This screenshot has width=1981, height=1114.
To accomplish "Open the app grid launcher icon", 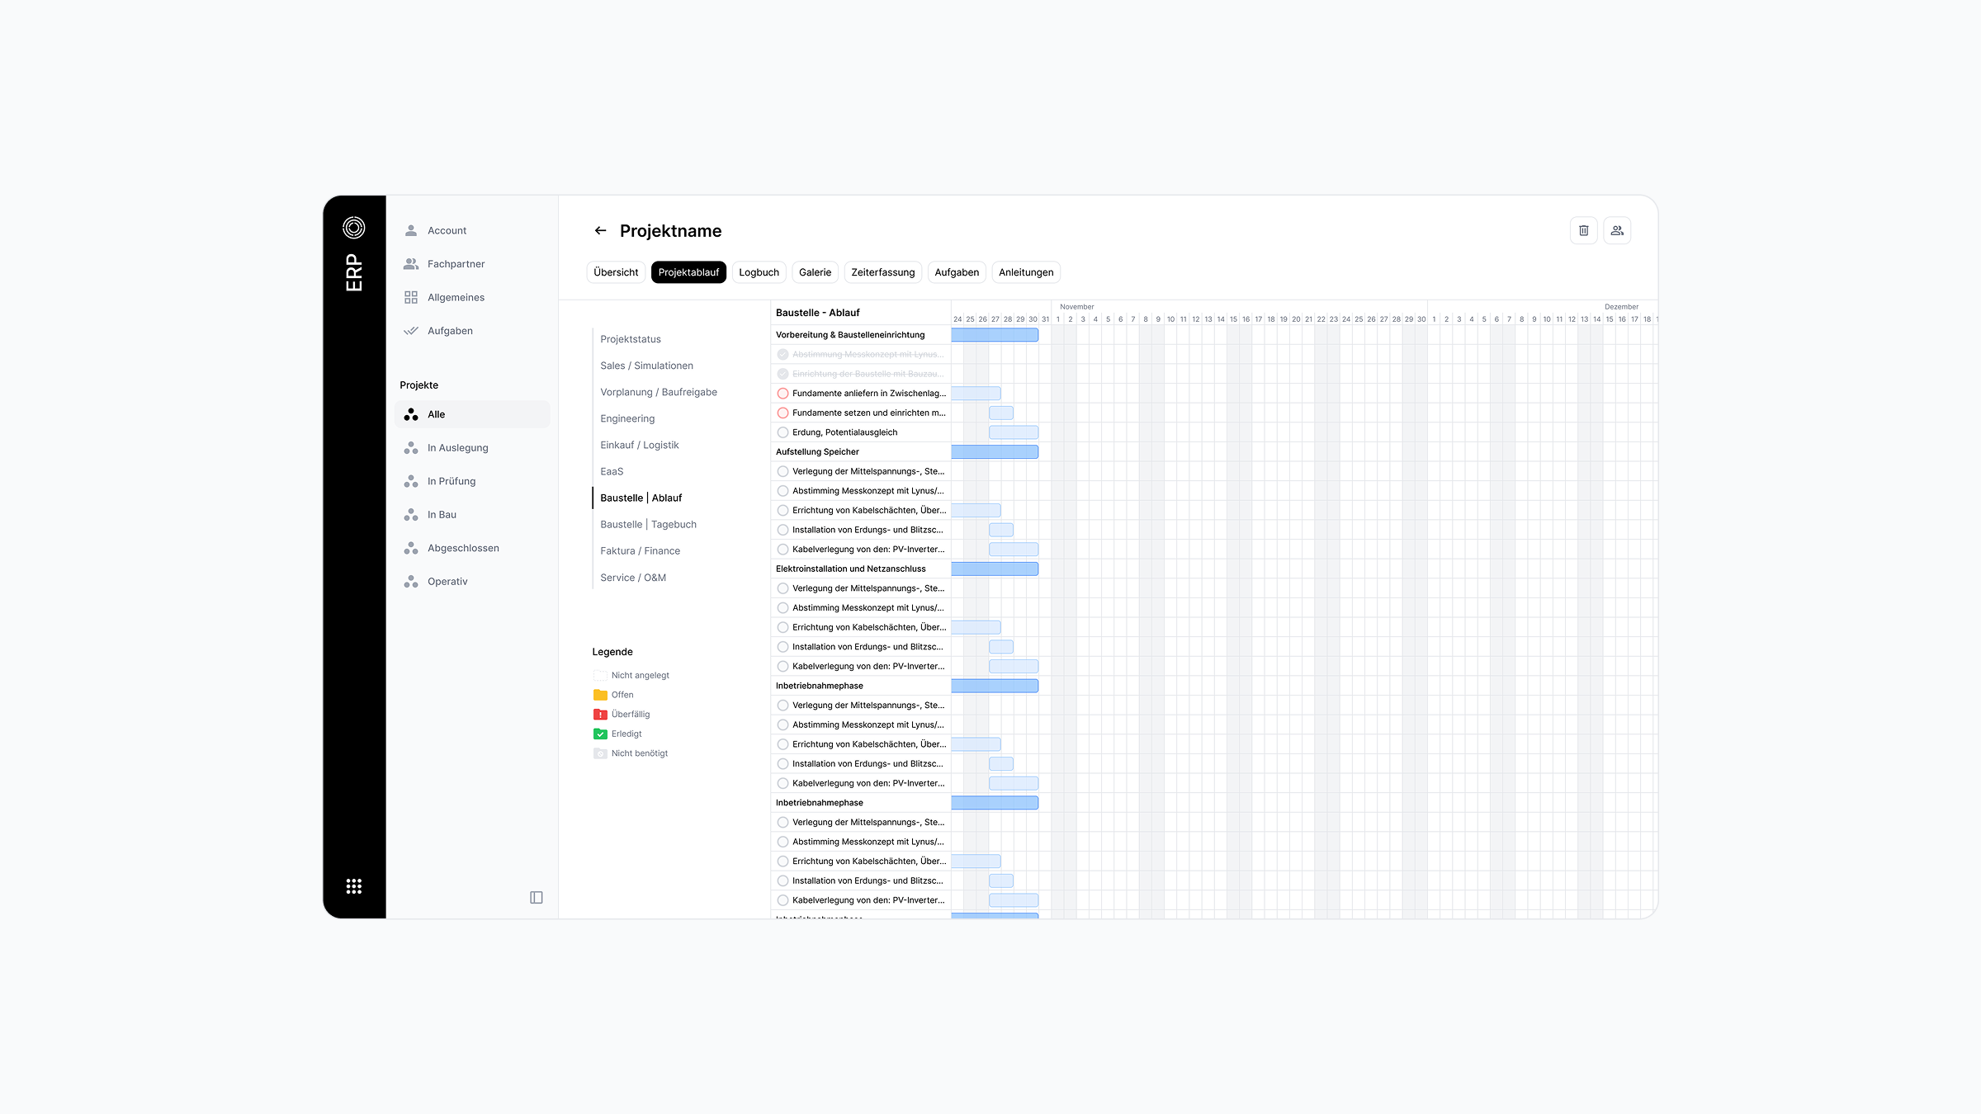I will point(354,886).
